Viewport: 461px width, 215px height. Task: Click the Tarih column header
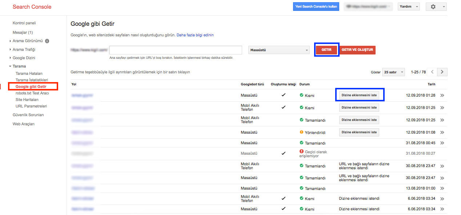tap(432, 84)
